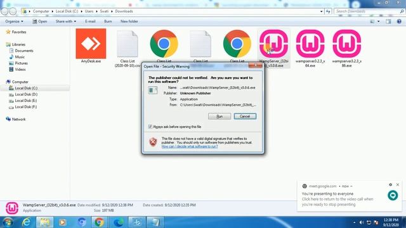Select the wampserver3.2.3_x86.exe file

point(347,48)
